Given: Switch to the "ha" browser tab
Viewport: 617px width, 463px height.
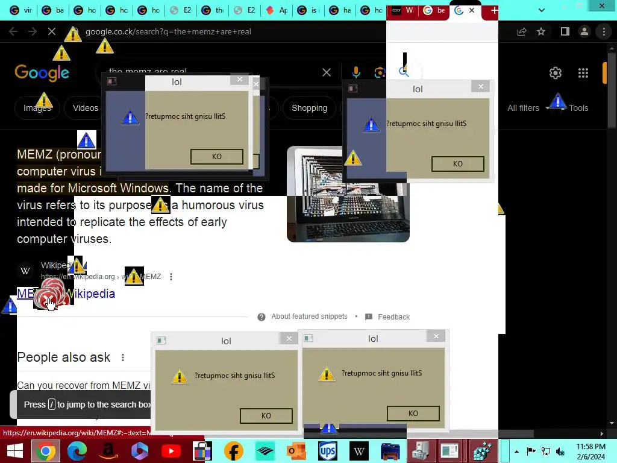Looking at the screenshot, I should coord(340,10).
